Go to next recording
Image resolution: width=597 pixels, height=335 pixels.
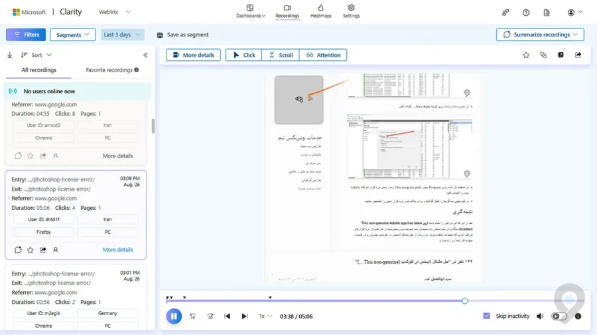[x=244, y=316]
